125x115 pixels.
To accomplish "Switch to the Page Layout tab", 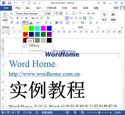I will [x=51, y=8].
